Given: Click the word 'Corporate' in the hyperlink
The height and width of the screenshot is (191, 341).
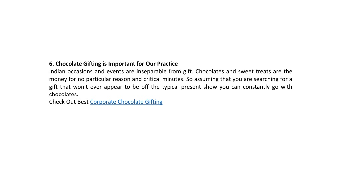Looking at the screenshot, I should click(103, 102).
